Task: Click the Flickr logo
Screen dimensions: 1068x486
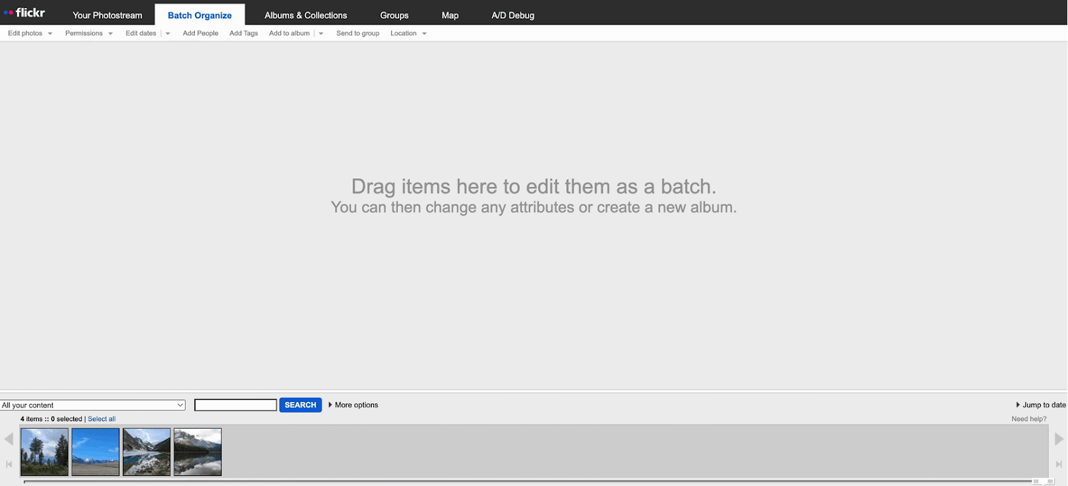Action: pos(24,13)
